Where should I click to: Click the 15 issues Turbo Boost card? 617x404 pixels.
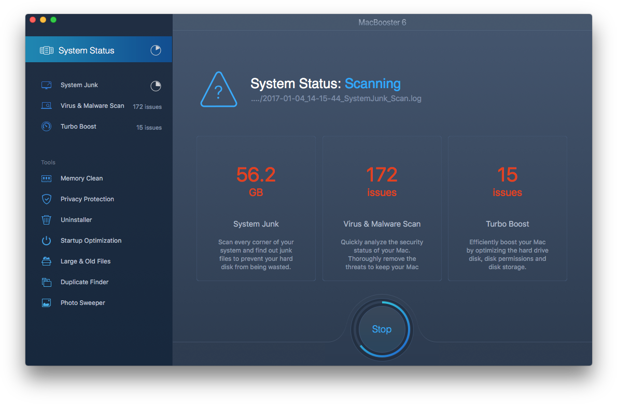(507, 208)
